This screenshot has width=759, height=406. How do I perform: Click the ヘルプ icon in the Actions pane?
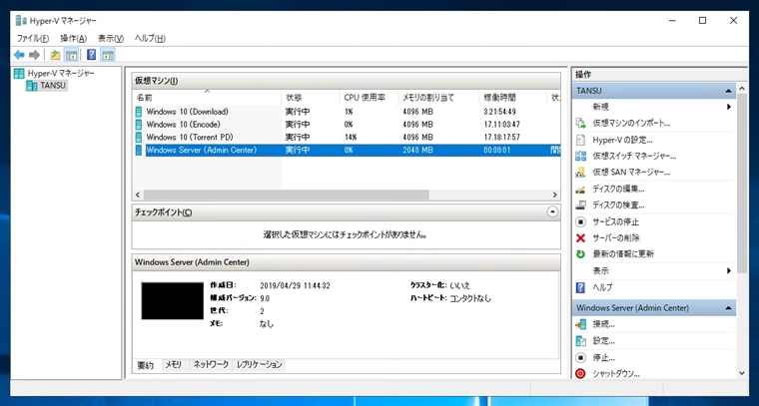(x=581, y=287)
